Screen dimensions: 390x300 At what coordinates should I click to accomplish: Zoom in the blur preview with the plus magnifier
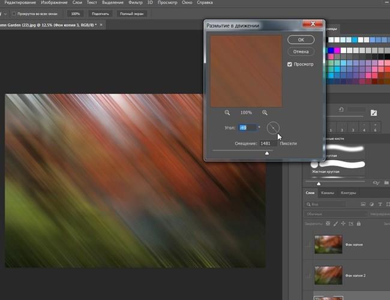265,113
